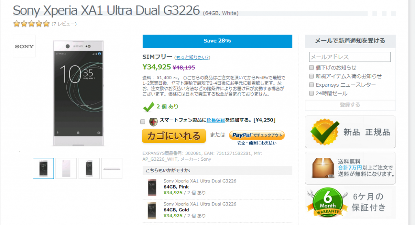Screen dimensions: 415x225
Task: Click the free shipping box icon
Action: (323, 168)
